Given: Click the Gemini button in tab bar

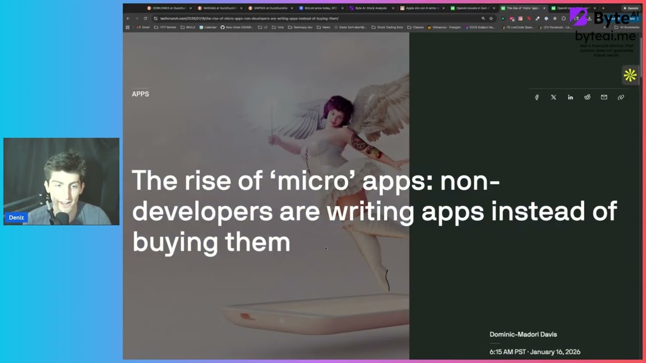Looking at the screenshot, I should point(631,8).
